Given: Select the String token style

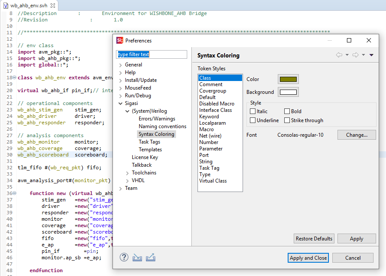Looking at the screenshot, I should coord(220,162).
